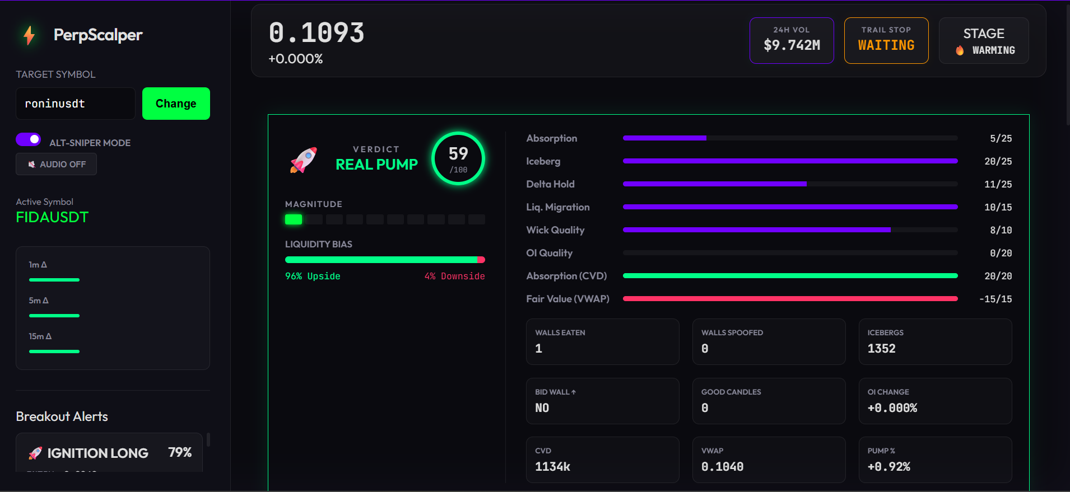Click the OI Quality metric label

(549, 253)
